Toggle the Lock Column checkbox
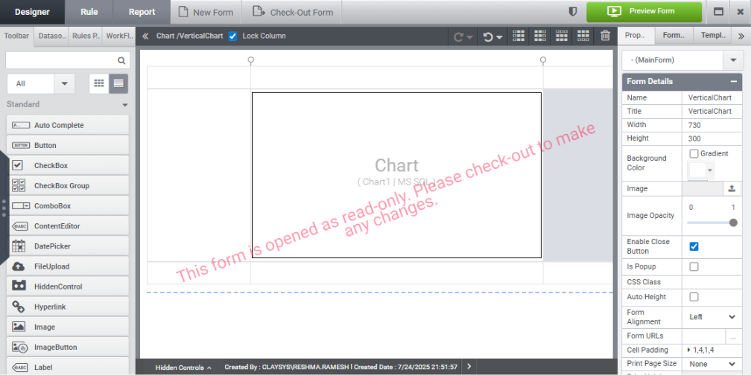751x375 pixels. pos(232,36)
